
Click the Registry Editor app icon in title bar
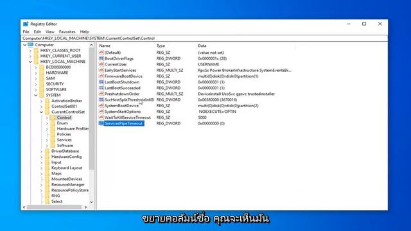[26, 24]
